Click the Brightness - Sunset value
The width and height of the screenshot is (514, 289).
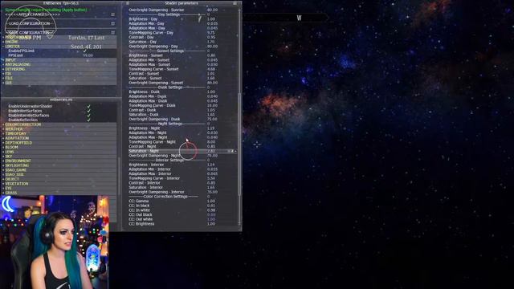pyautogui.click(x=211, y=55)
